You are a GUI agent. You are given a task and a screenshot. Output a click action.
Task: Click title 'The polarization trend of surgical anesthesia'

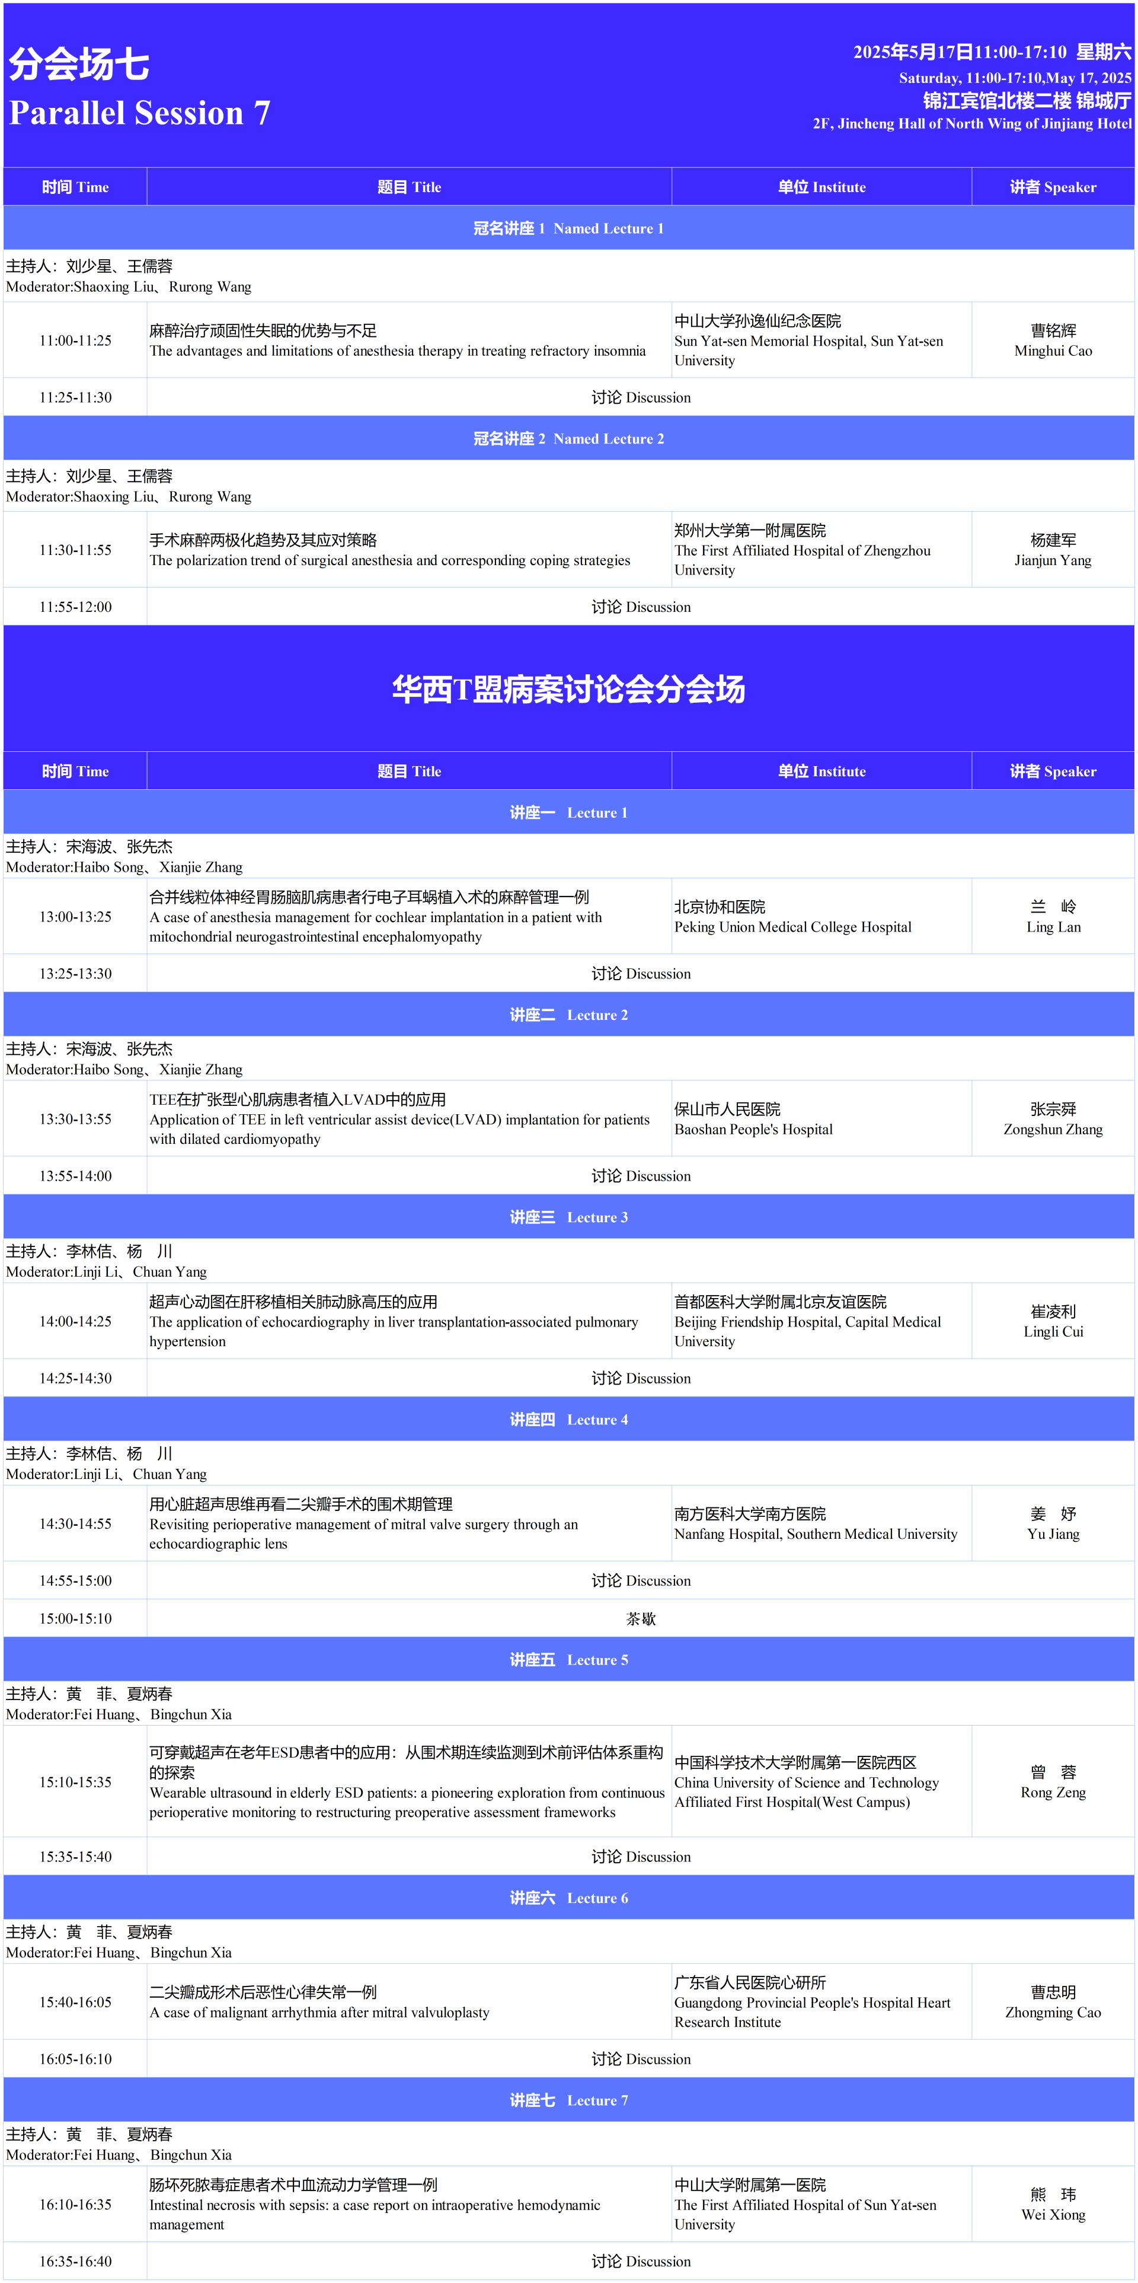click(x=389, y=560)
